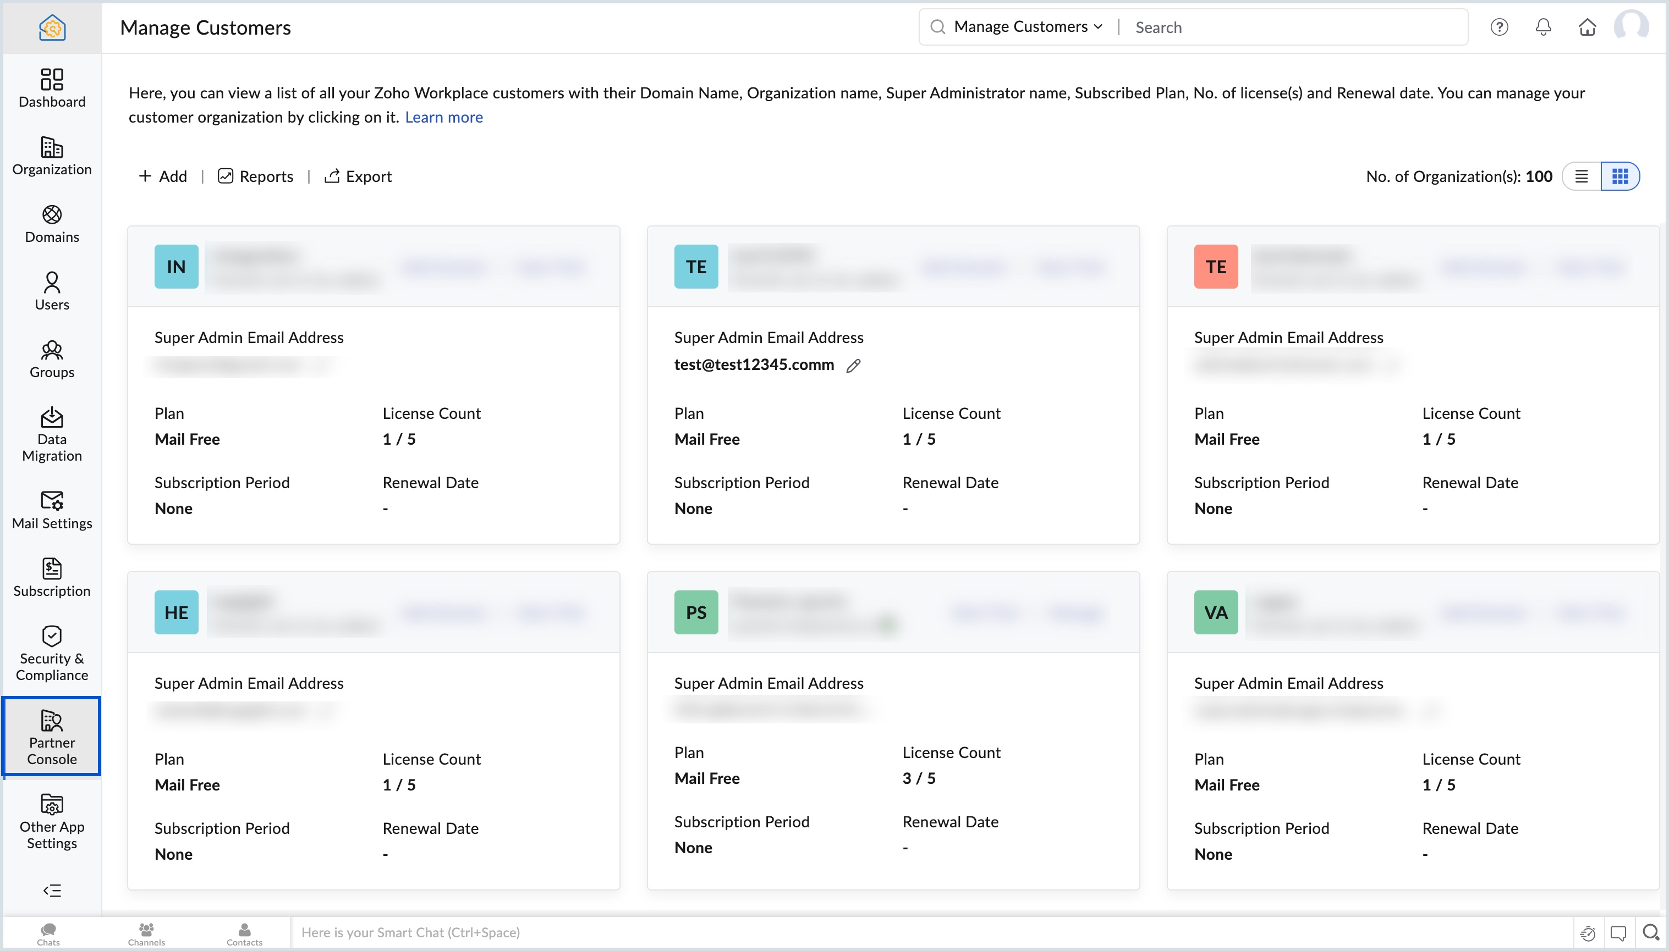Viewport: 1669px width, 951px height.
Task: Open Groups in the sidebar
Action: click(52, 360)
